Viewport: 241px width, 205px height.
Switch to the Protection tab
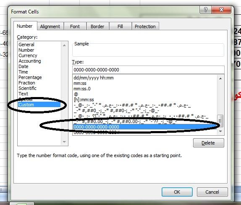click(x=145, y=26)
